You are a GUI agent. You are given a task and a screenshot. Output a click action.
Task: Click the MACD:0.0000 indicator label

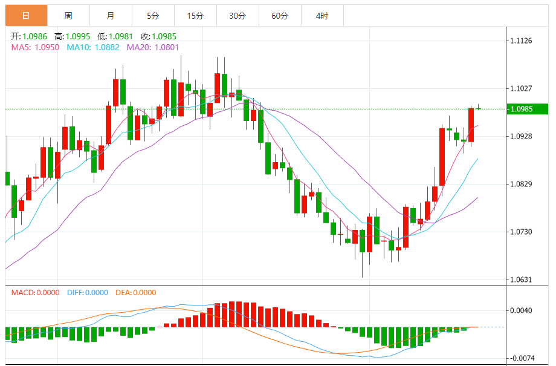click(x=36, y=293)
